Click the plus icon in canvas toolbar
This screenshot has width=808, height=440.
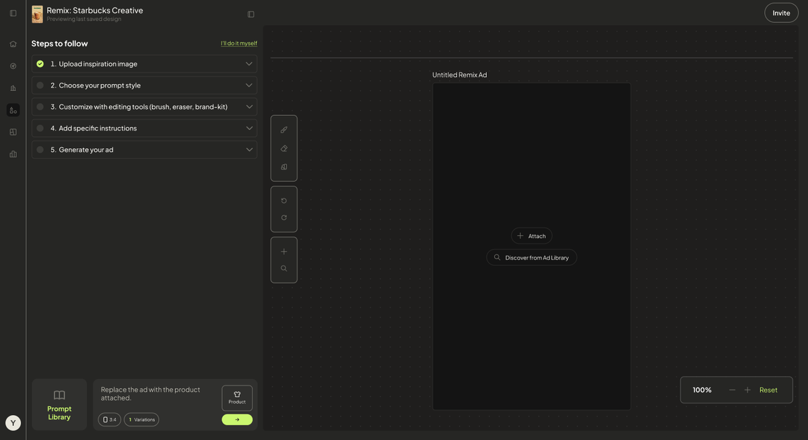click(283, 252)
